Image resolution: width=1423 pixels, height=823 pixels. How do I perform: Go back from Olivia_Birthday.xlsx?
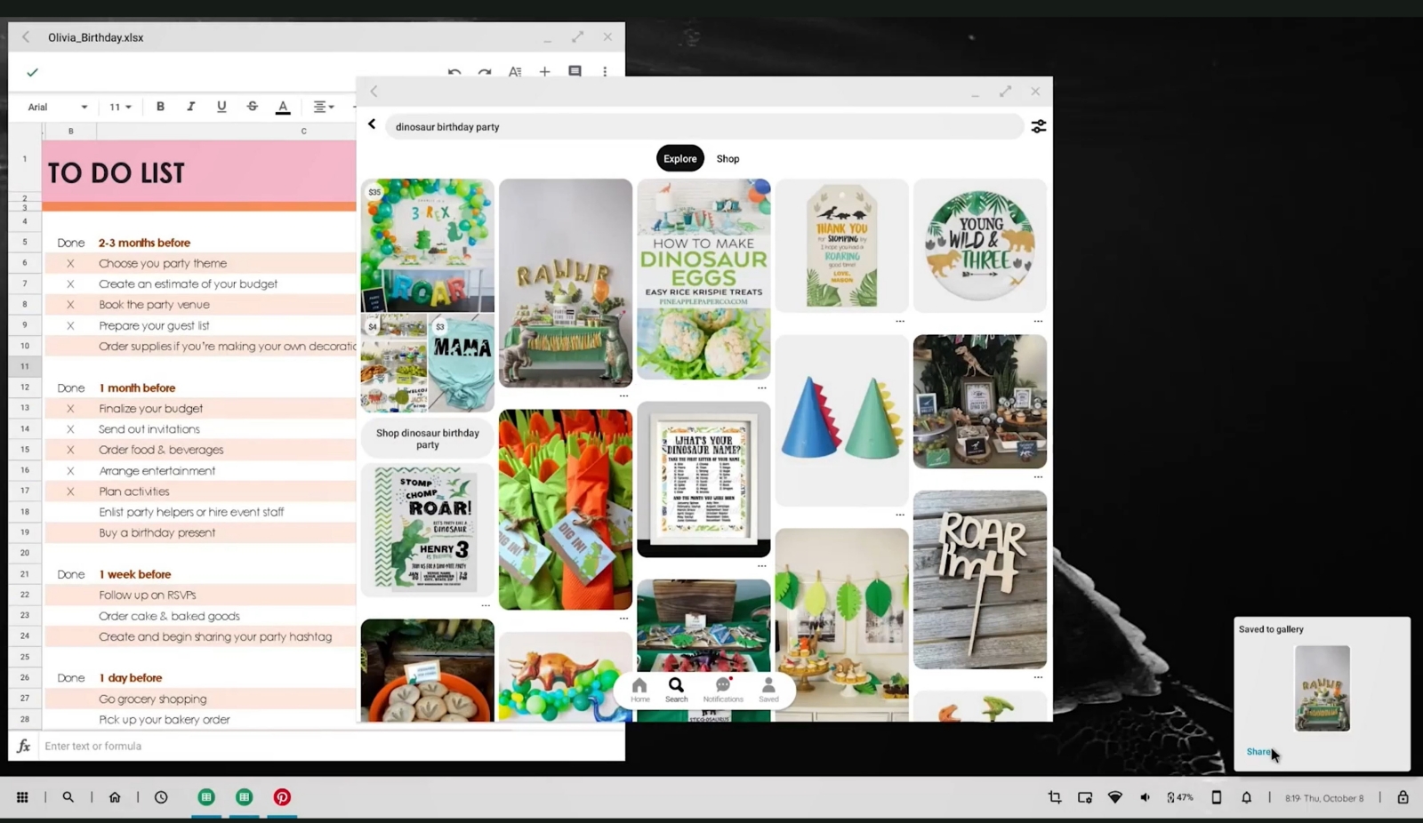26,37
